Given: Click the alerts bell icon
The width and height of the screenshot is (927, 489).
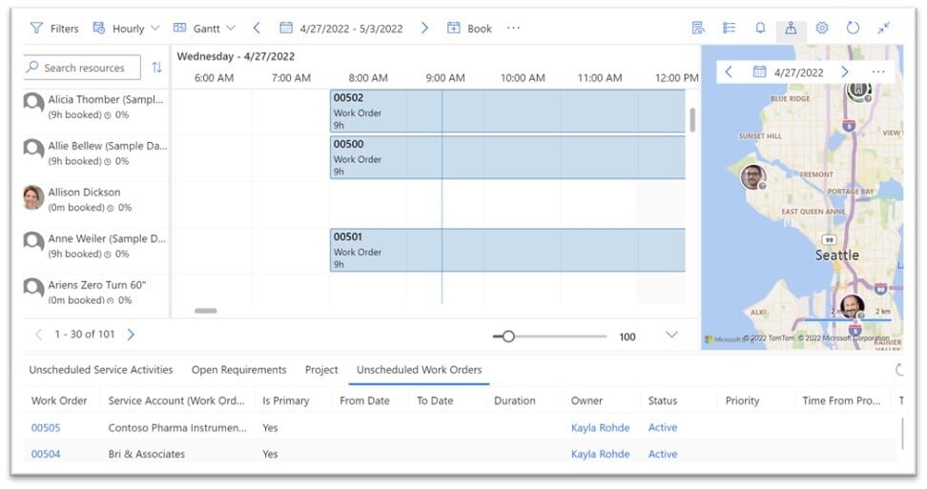Looking at the screenshot, I should click(760, 29).
